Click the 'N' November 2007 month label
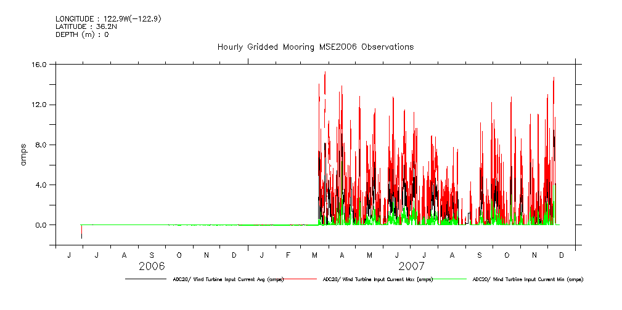The image size is (622, 310). pos(534,255)
